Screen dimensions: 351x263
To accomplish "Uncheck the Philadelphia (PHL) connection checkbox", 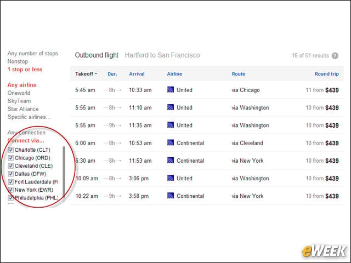I will coord(10,198).
